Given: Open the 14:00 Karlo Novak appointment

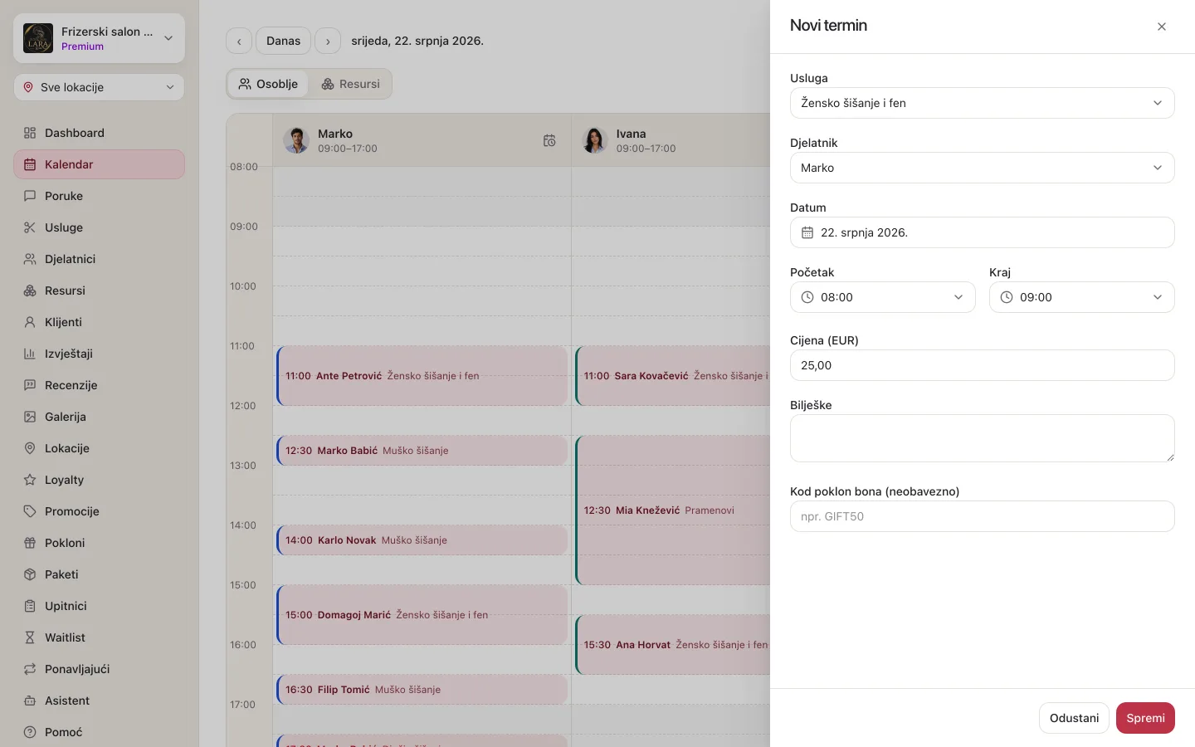Looking at the screenshot, I should pos(422,540).
